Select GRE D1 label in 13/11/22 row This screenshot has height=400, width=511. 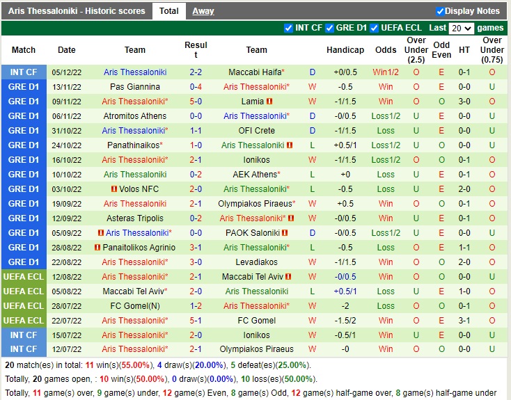pyautogui.click(x=24, y=87)
